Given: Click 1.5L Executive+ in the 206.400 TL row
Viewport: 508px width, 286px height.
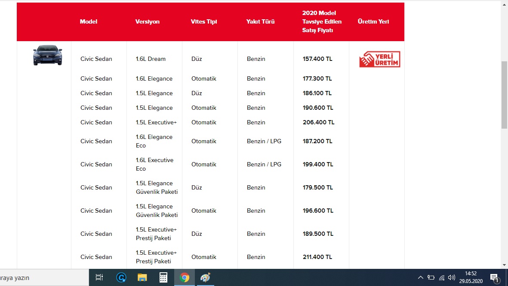Looking at the screenshot, I should click(157, 122).
